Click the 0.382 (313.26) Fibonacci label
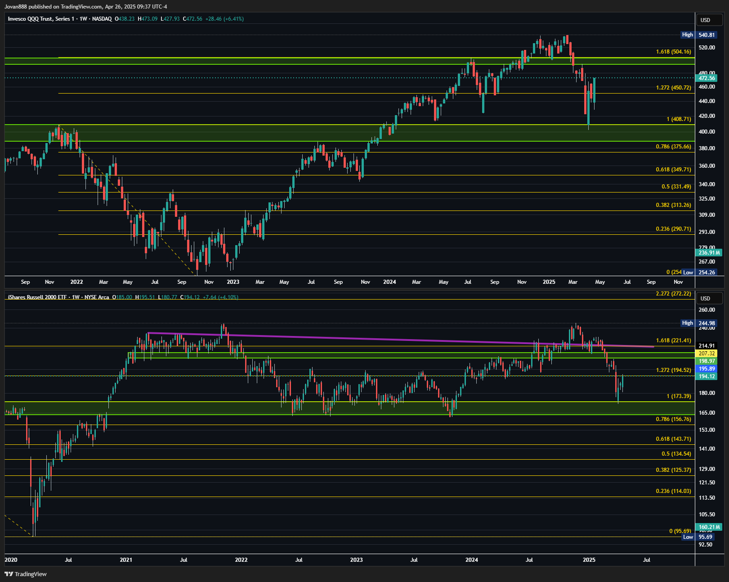Viewport: 729px width, 582px height. [x=673, y=205]
